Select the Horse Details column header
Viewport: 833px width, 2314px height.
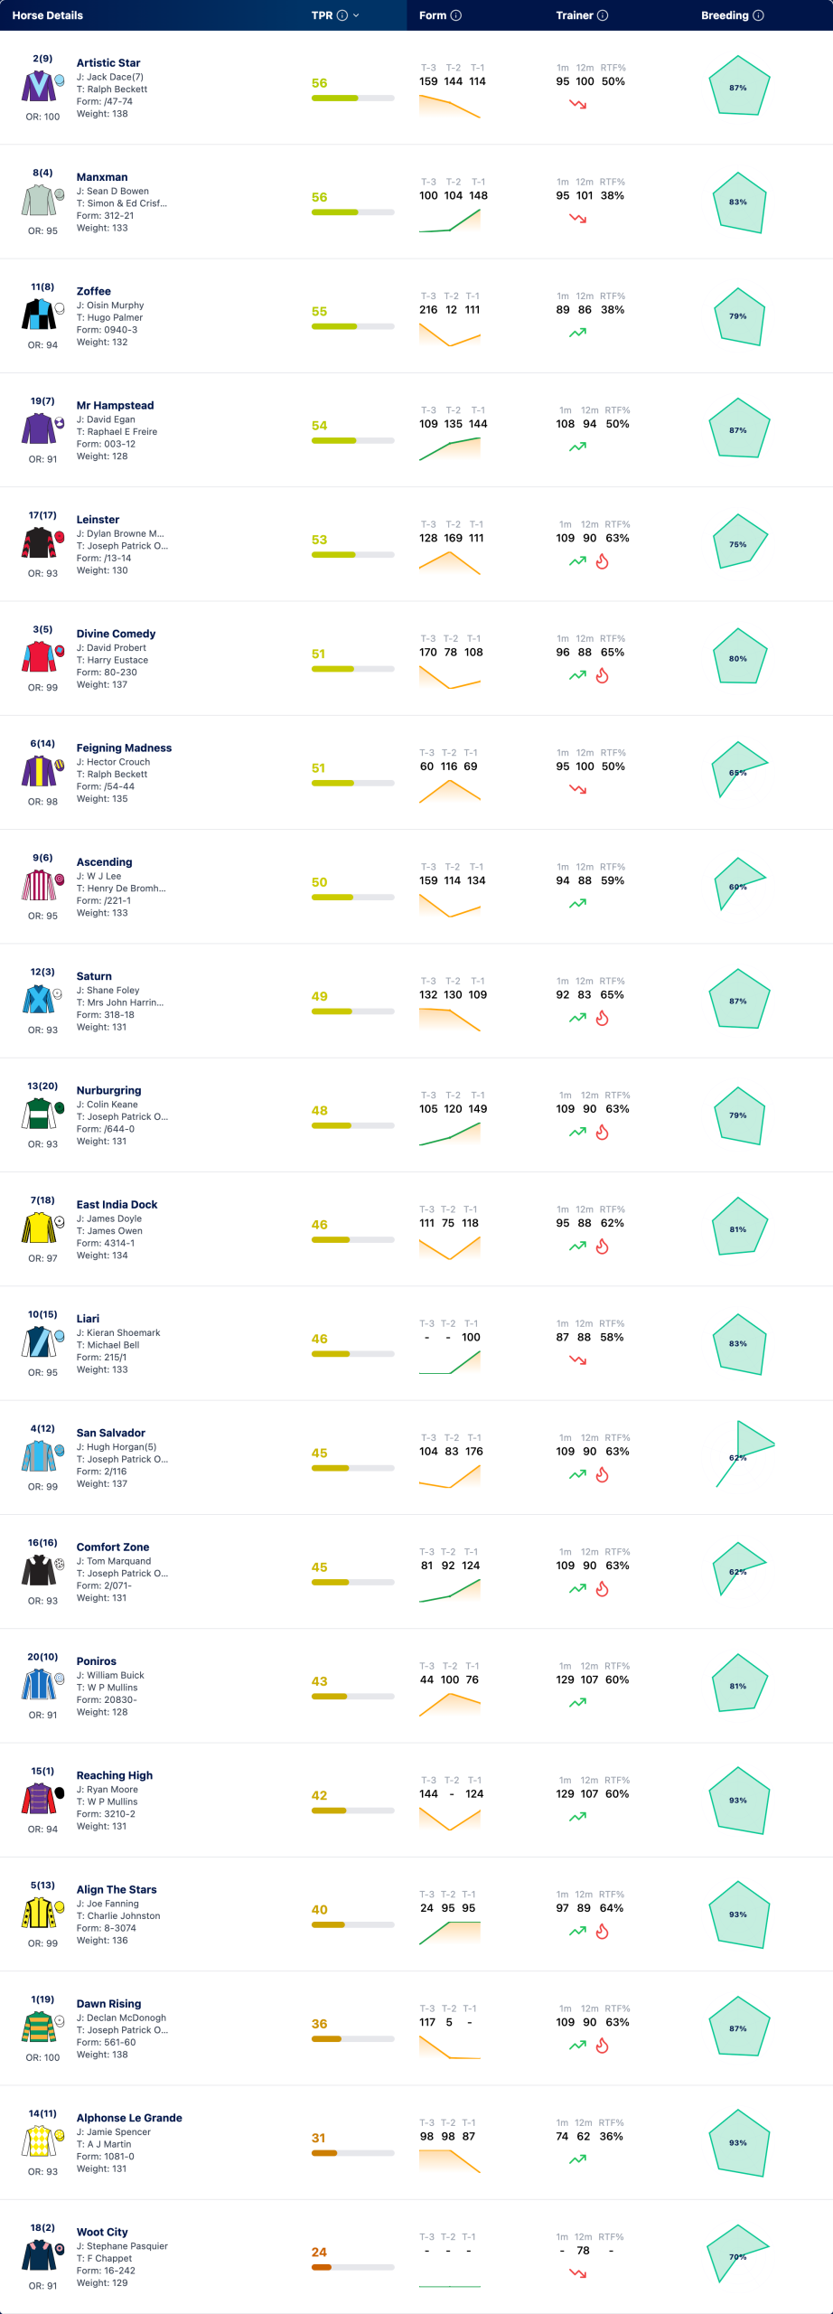[x=48, y=15]
